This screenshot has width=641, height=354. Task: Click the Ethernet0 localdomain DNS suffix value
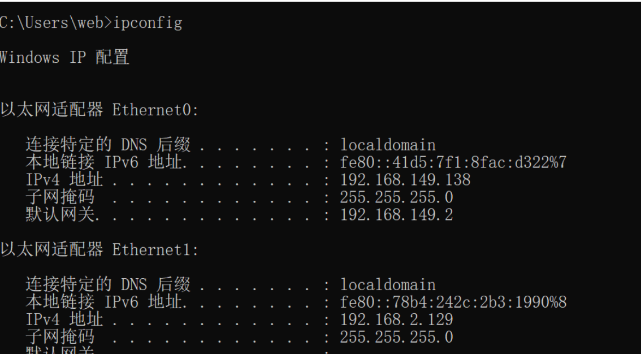(388, 145)
